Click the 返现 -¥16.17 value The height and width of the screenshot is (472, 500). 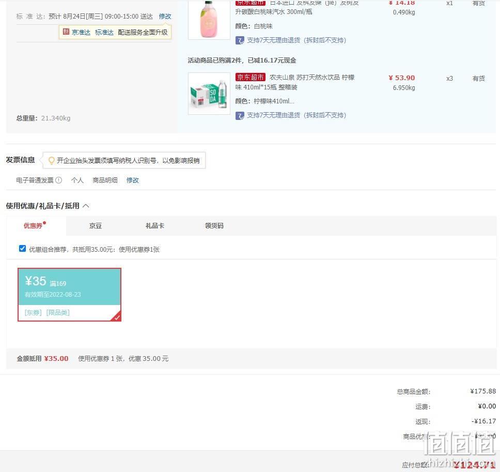(x=483, y=421)
